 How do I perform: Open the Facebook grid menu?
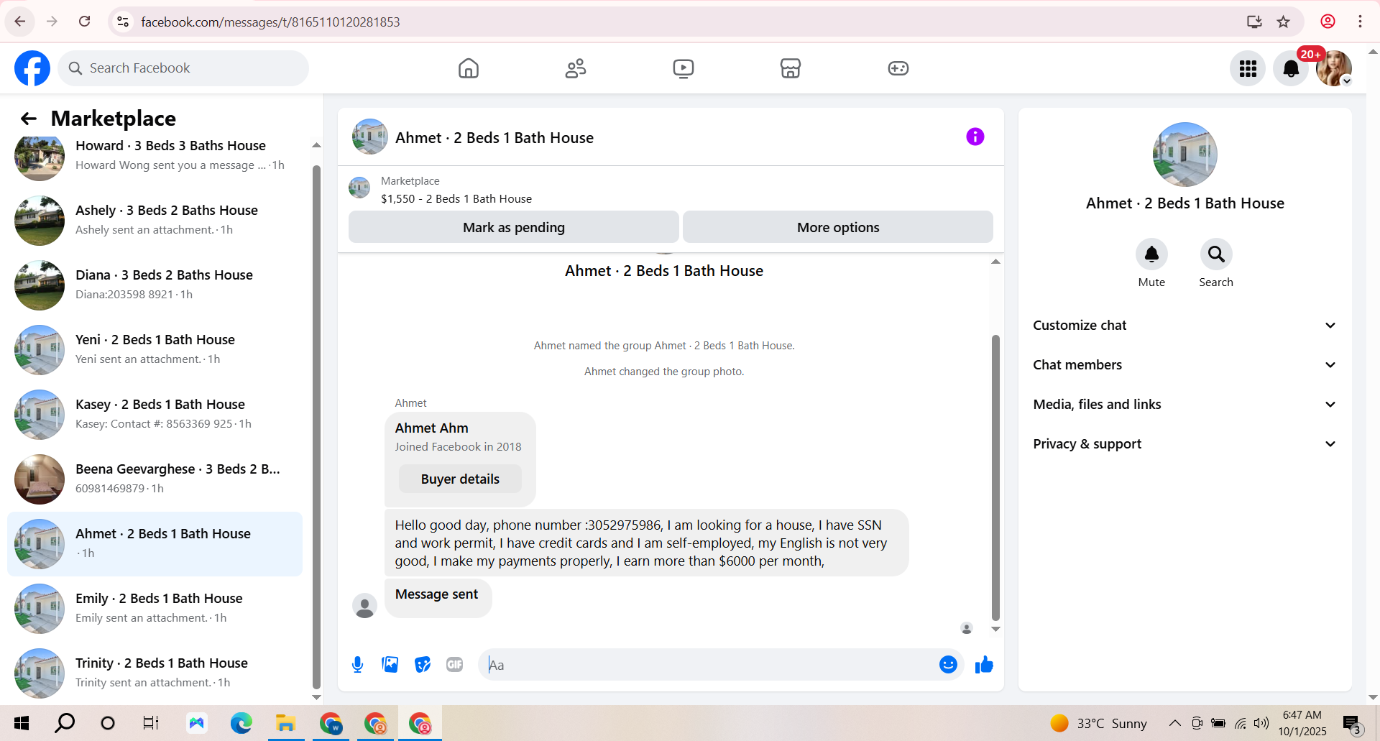click(x=1248, y=68)
